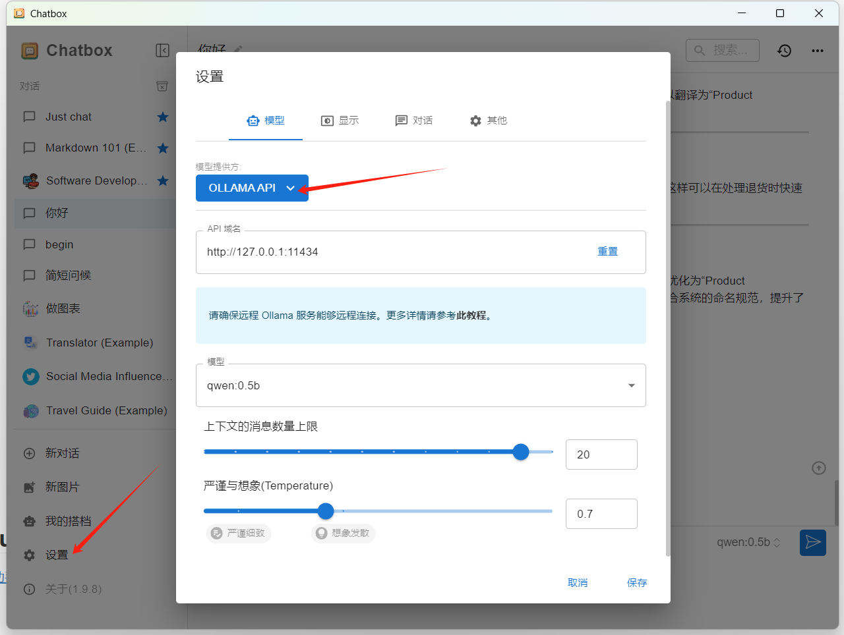This screenshot has width=844, height=635.
Task: Click the Temperature slider handle
Action: [326, 511]
